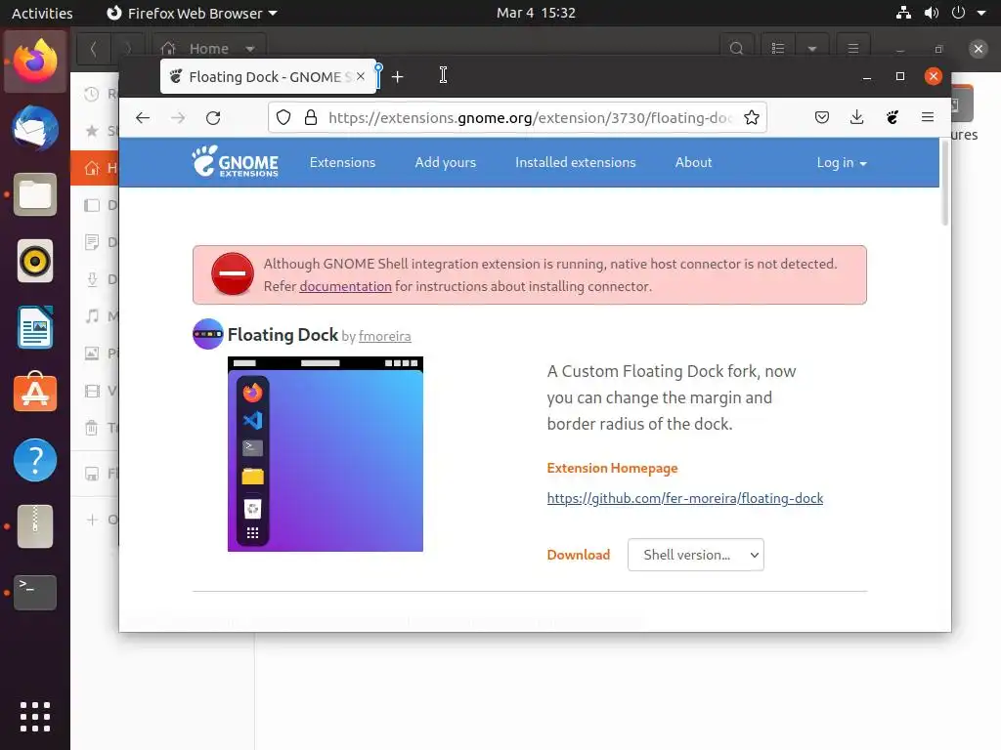Click search icon in Files window
The image size is (1001, 750).
[x=737, y=49]
